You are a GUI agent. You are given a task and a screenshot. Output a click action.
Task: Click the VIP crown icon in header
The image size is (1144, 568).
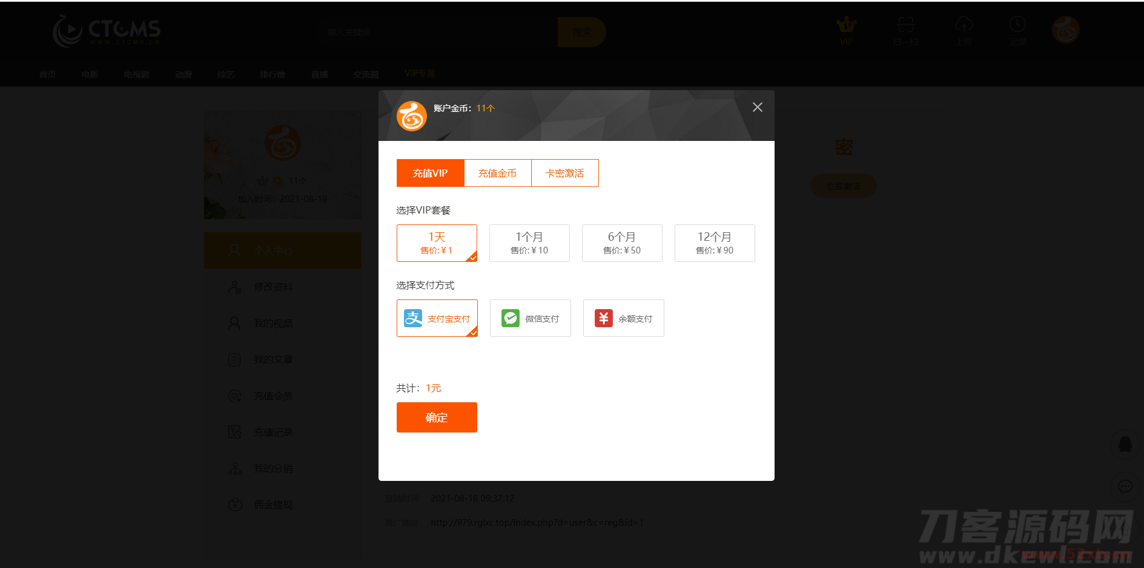point(846,25)
